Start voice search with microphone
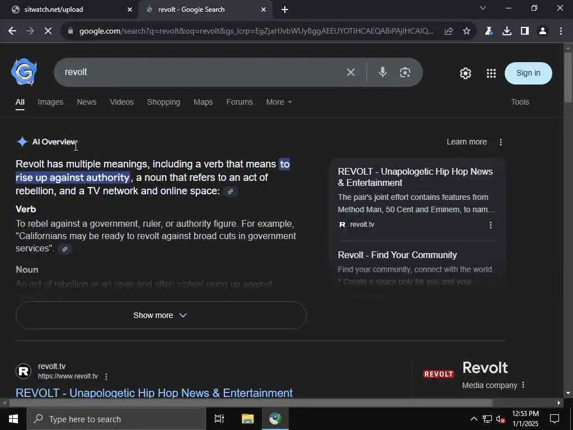Screen dimensions: 573x430 point(383,72)
